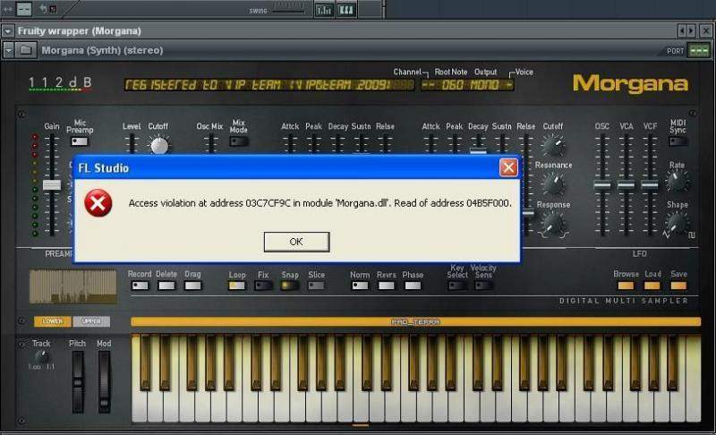Image resolution: width=716 pixels, height=435 pixels.
Task: Go to next preset arrow in wrapper title bar
Action: point(691,31)
